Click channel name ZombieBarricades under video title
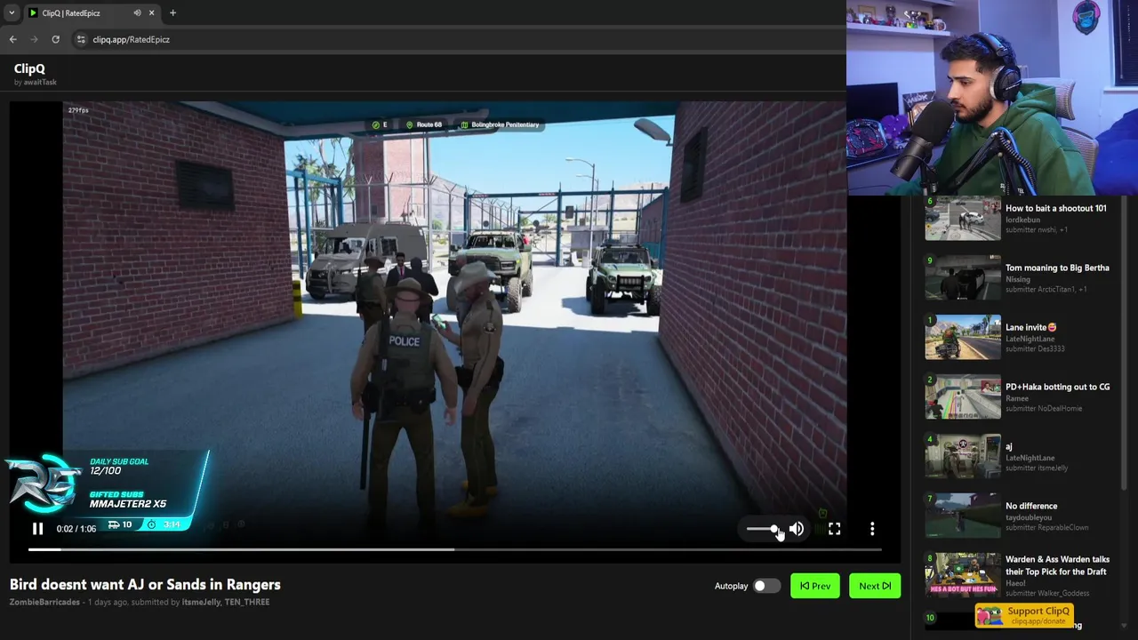 pyautogui.click(x=44, y=602)
